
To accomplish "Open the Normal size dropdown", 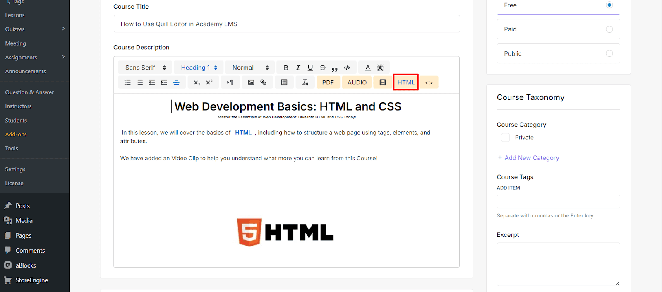I will click(x=250, y=68).
